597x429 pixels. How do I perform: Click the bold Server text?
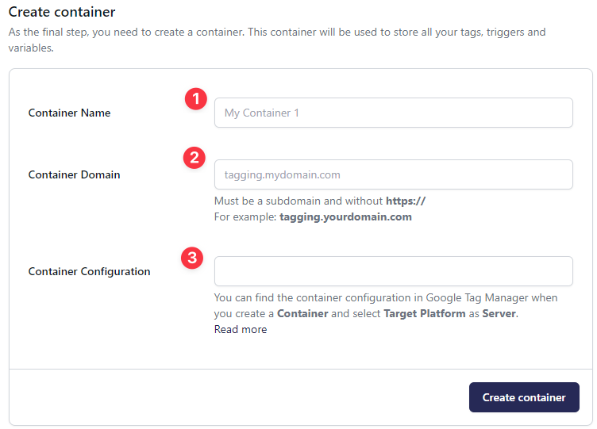pyautogui.click(x=499, y=313)
